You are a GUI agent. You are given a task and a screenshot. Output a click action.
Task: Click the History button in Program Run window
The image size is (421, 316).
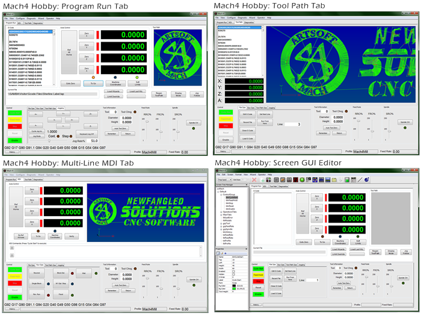pyautogui.click(x=12, y=152)
